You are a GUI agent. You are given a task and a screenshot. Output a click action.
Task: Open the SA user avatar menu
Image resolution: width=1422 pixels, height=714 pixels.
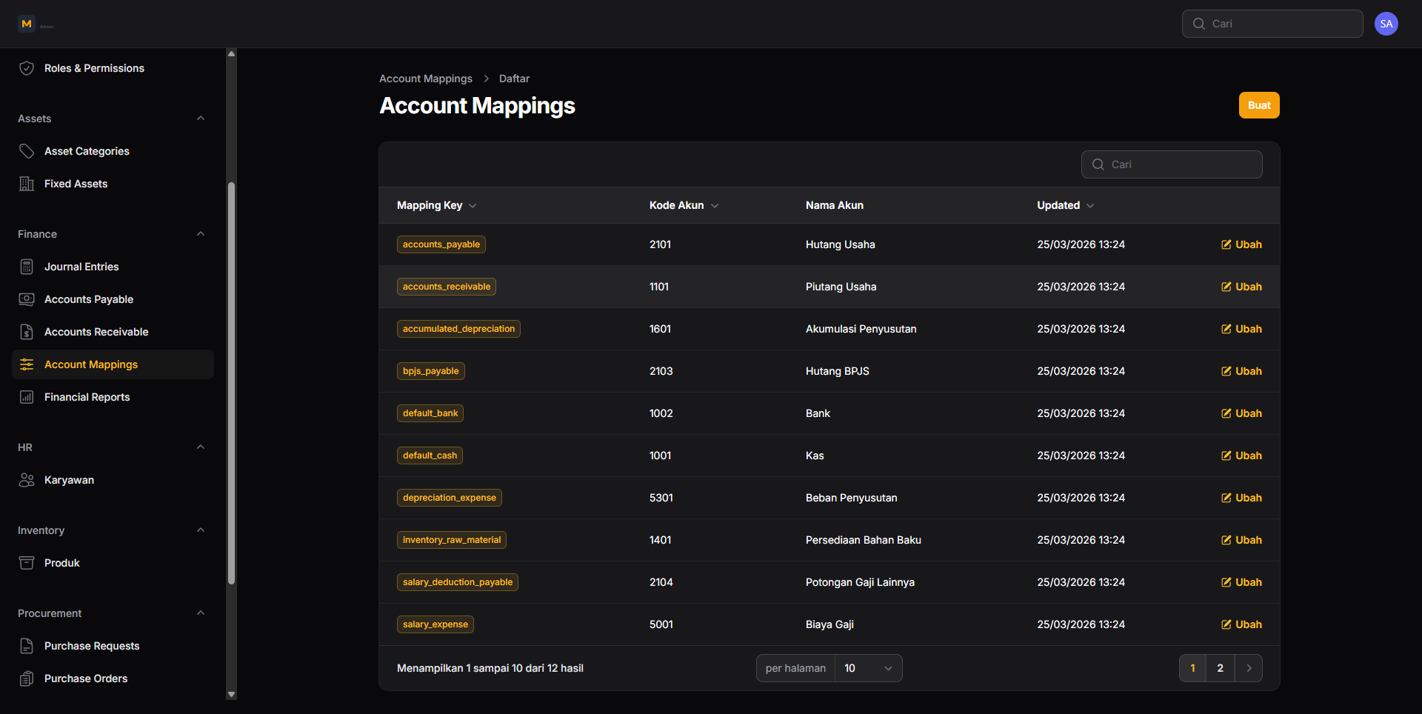point(1386,24)
